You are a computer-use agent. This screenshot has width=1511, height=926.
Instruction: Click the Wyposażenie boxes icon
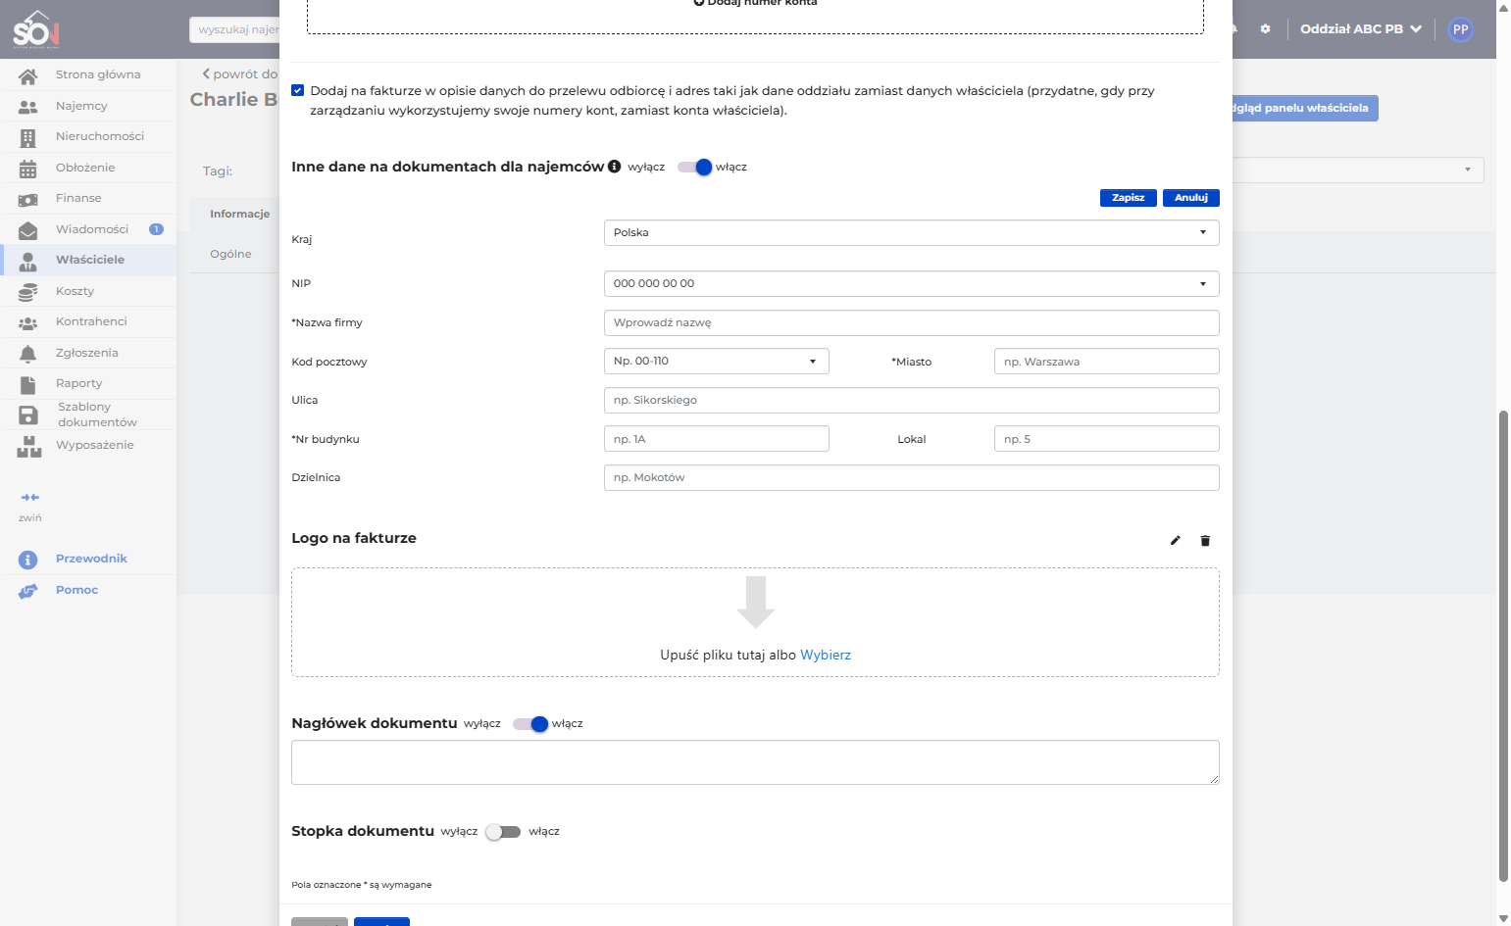point(29,447)
